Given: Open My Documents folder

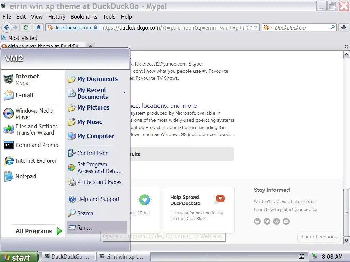Looking at the screenshot, I should coord(97,79).
